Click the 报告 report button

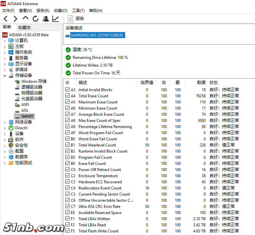(76, 19)
